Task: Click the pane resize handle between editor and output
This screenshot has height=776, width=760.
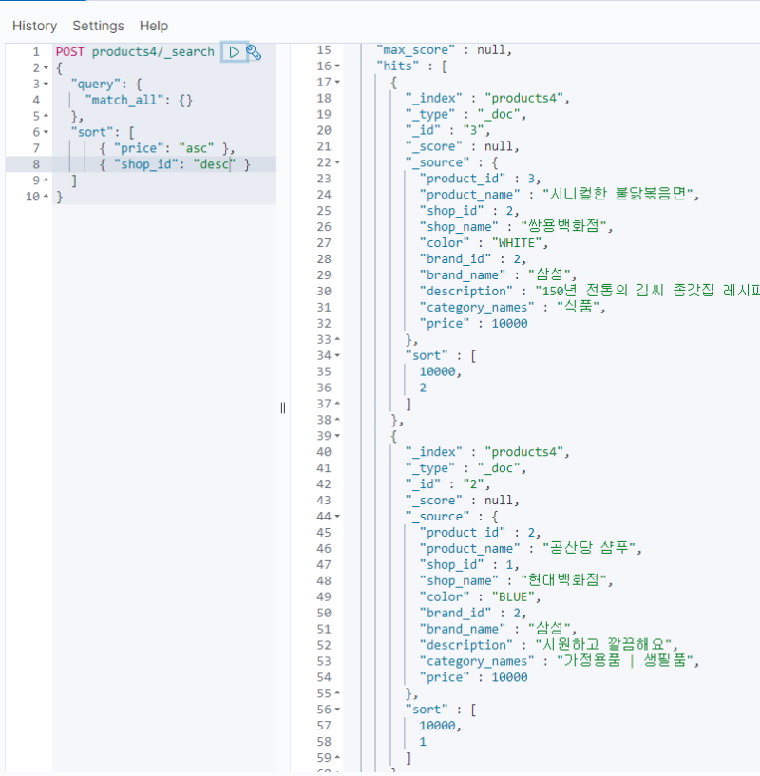Action: tap(283, 407)
